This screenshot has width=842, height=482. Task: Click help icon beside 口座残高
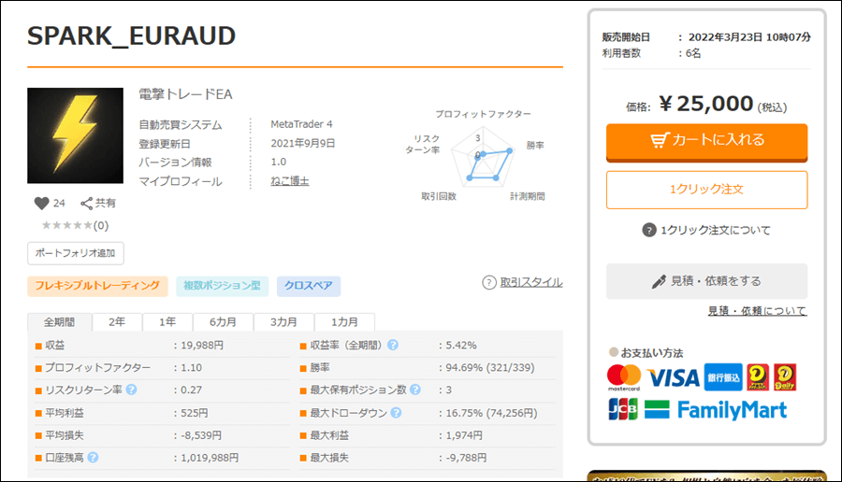click(94, 458)
